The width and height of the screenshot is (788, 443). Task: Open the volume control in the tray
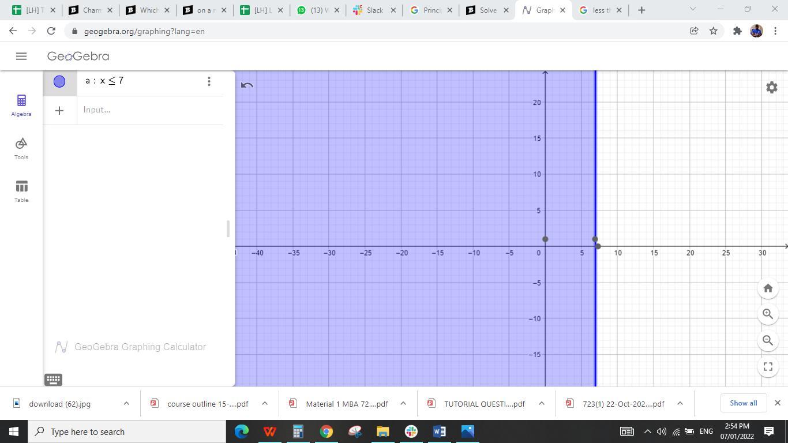(661, 431)
